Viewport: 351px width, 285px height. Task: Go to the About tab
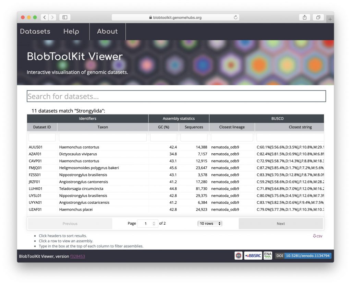pos(107,32)
